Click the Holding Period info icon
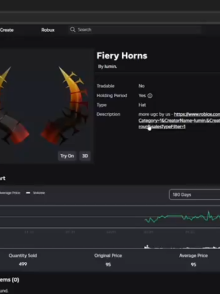The height and width of the screenshot is (294, 220). 150,96
